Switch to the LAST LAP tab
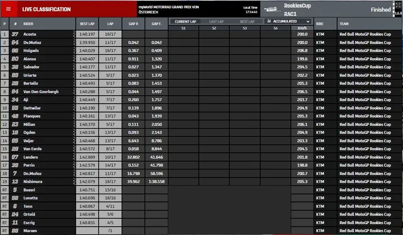The image size is (403, 235). click(x=216, y=22)
